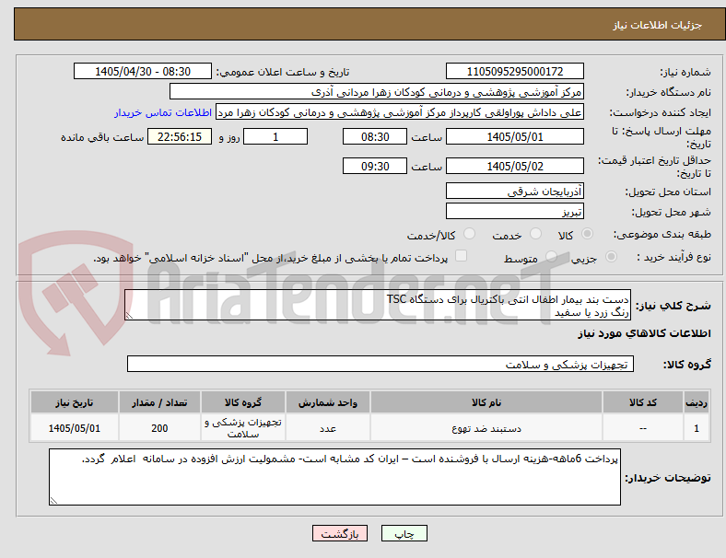
Task: Click the page title جزئیات اطلاعات نیاز
Action: (658, 25)
